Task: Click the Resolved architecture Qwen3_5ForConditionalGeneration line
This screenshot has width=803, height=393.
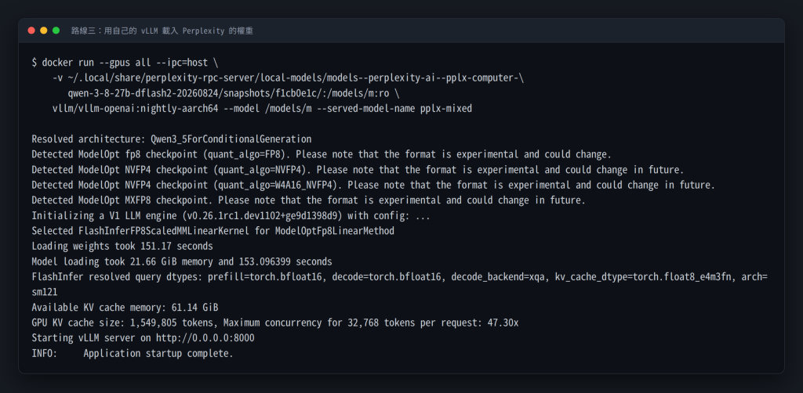Action: pos(172,139)
